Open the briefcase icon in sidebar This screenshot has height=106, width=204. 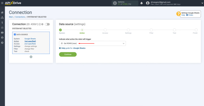pyautogui.click(x=2, y=27)
